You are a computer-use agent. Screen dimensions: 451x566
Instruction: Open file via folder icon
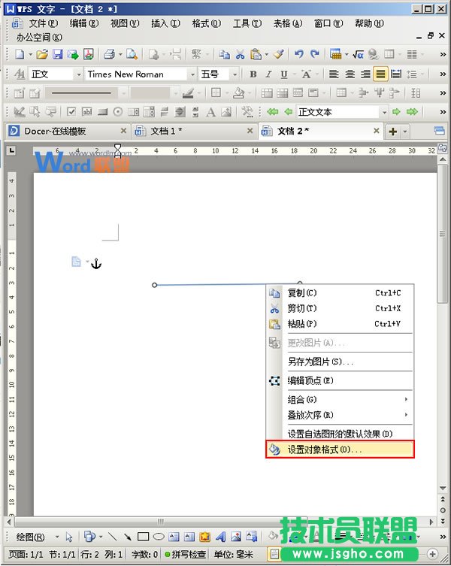[x=42, y=55]
